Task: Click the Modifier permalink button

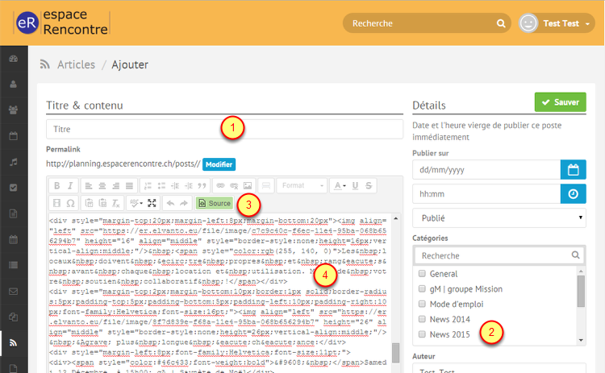Action: pyautogui.click(x=218, y=164)
